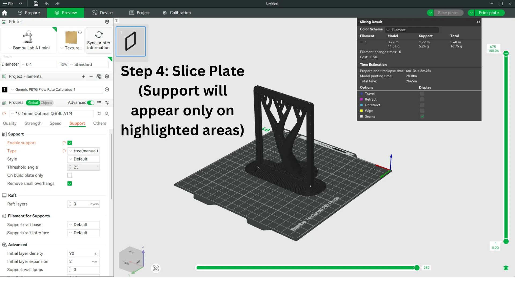Image resolution: width=515 pixels, height=289 pixels.
Task: Collapse the left sidebar arrow icon
Action: [116, 20]
